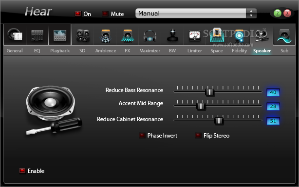Close Hear with the red X button

click(x=287, y=13)
